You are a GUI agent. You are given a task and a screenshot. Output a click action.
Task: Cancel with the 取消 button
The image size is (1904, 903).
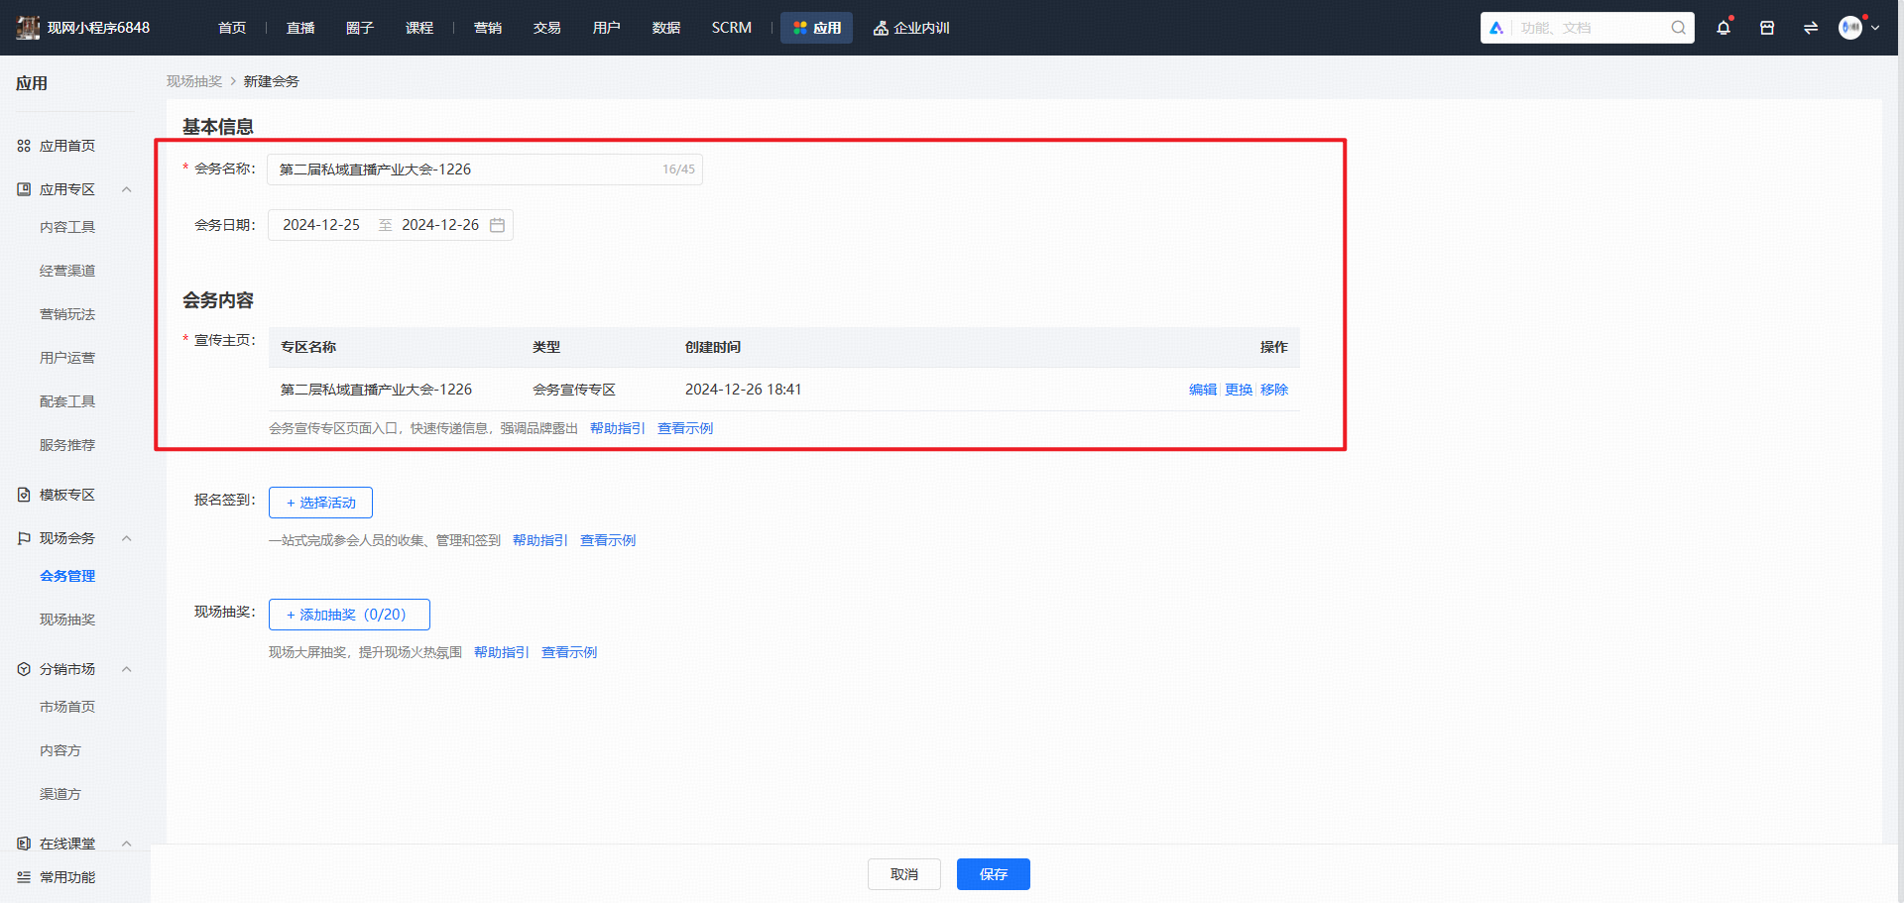click(x=904, y=874)
